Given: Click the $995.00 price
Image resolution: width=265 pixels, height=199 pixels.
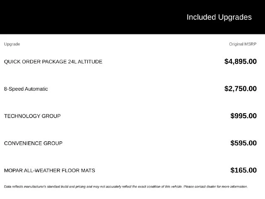Looking at the screenshot, I should pos(243,116).
